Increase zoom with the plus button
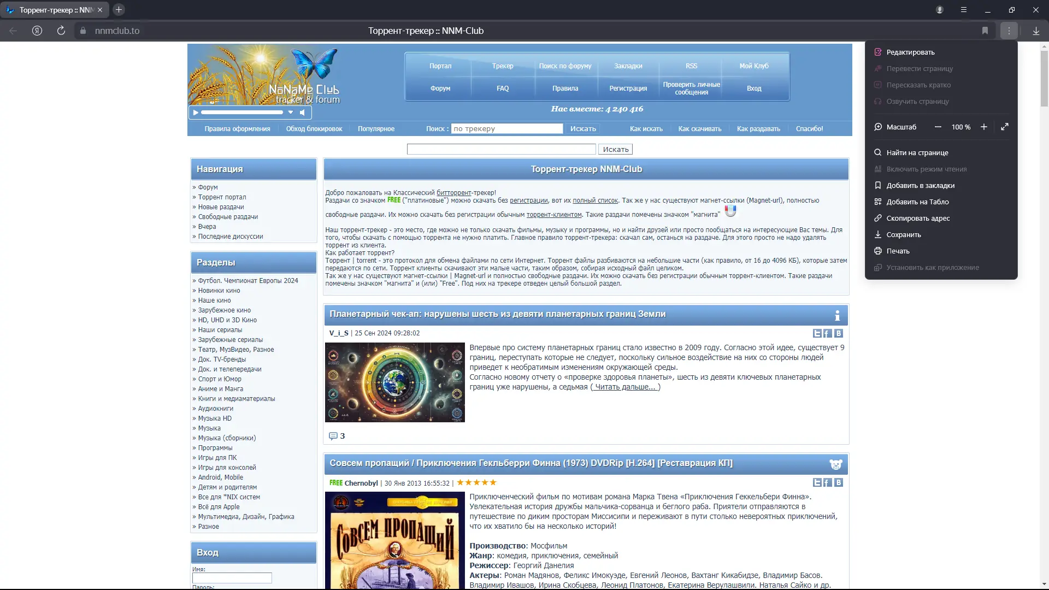The height and width of the screenshot is (590, 1049). [984, 127]
